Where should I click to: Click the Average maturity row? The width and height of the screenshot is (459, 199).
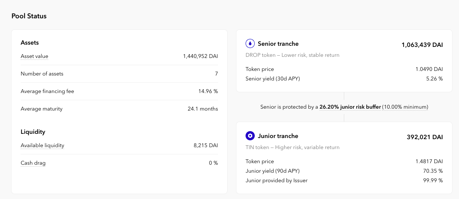pos(119,109)
